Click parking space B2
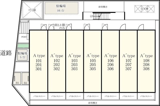Screen dimensions: 160x106 tap(25, 78)
